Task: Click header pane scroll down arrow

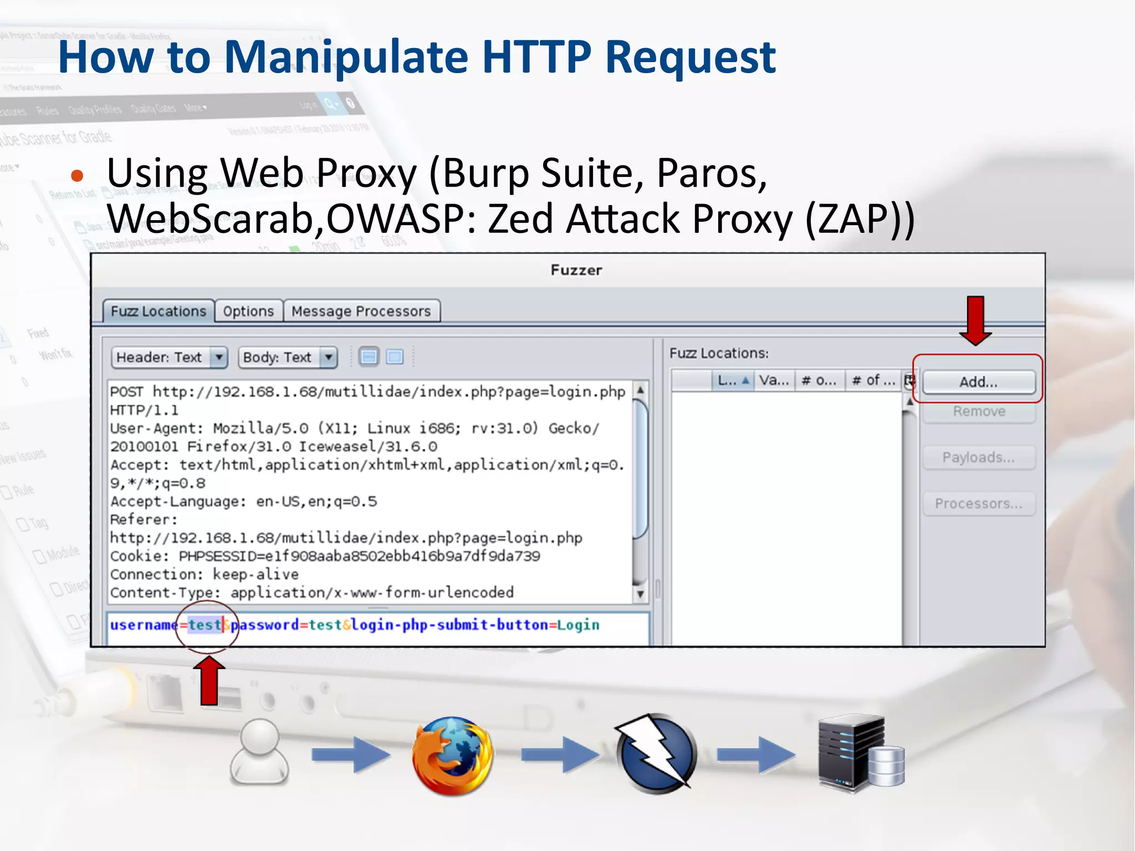Action: pos(641,594)
